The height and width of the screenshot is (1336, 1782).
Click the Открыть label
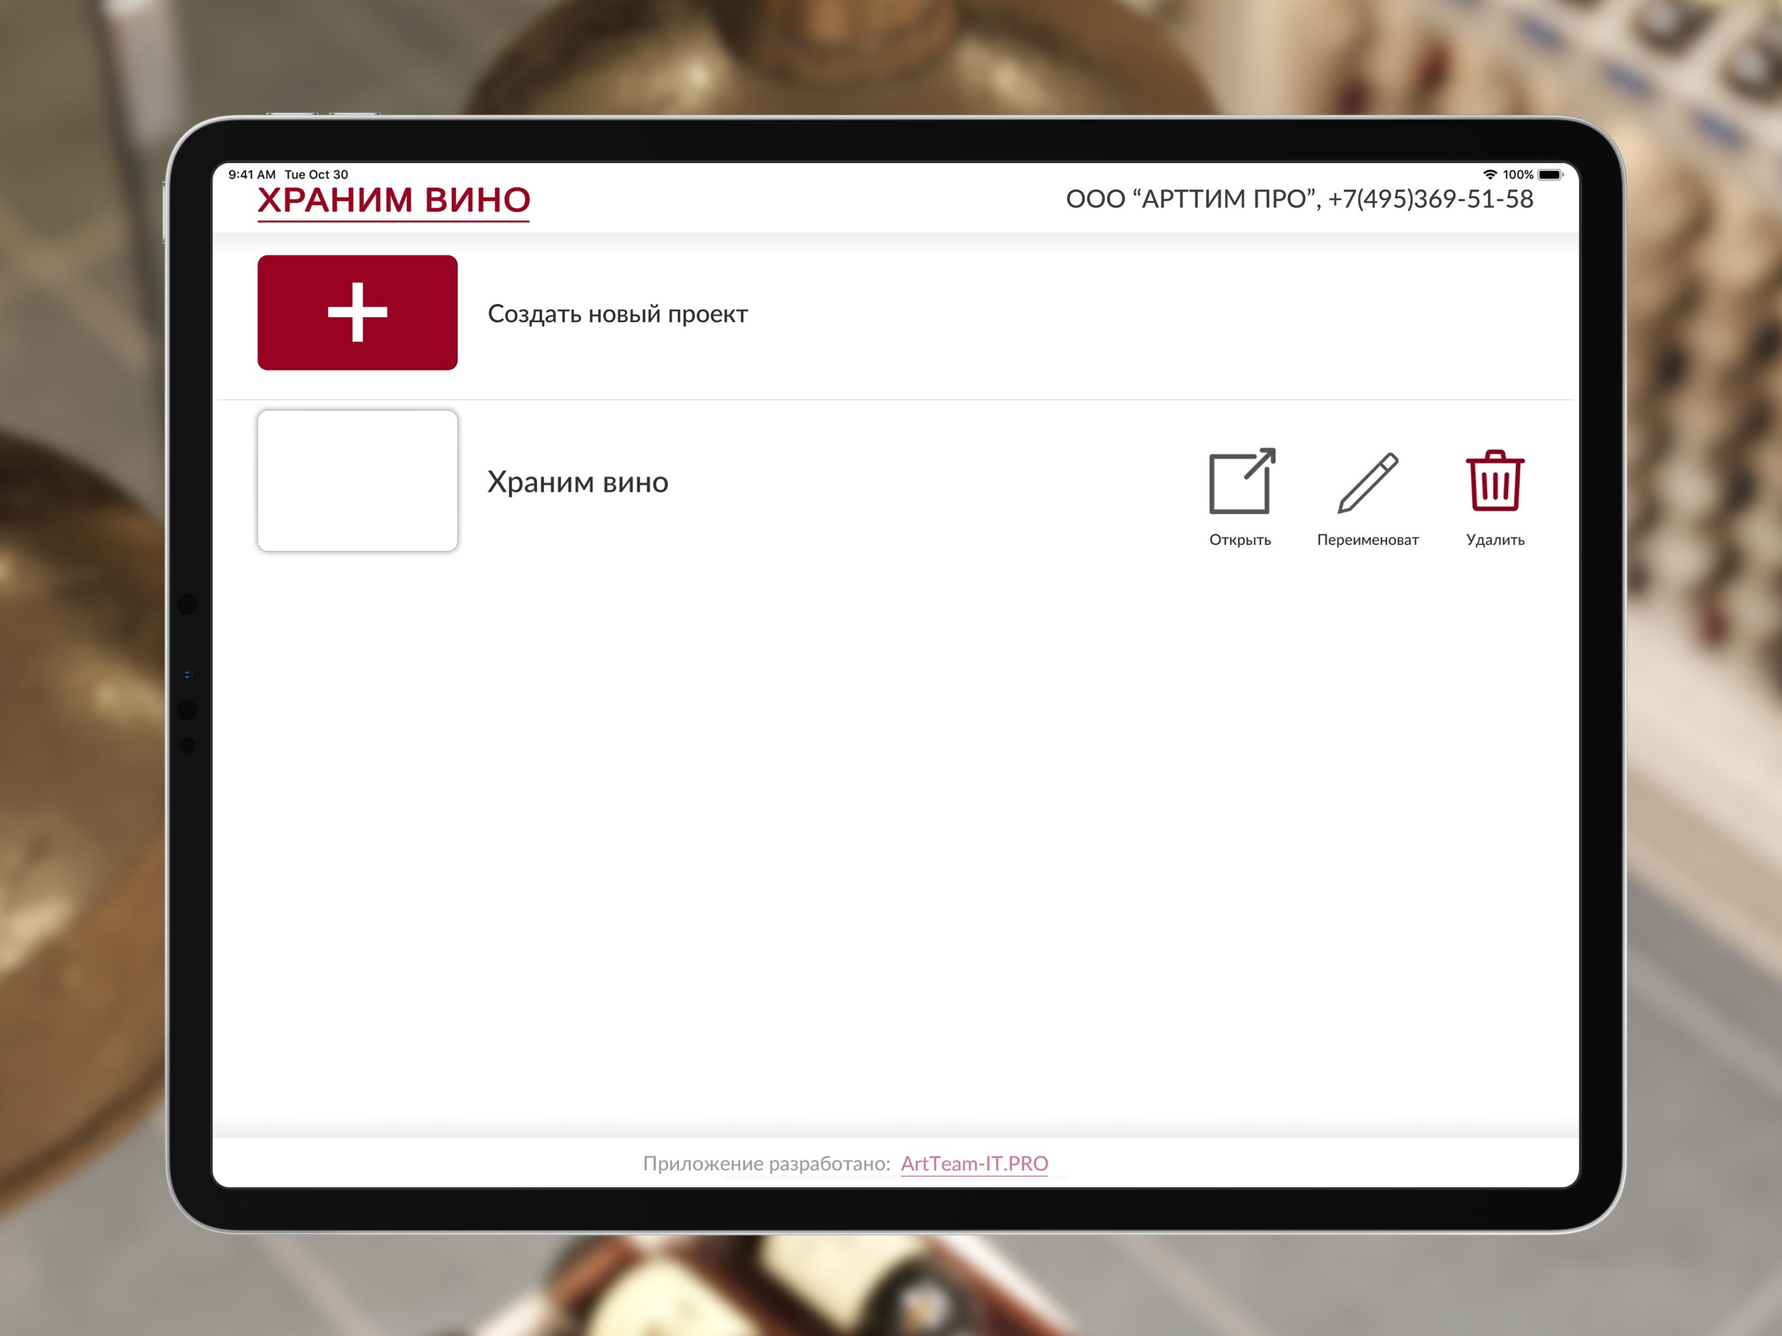click(x=1240, y=540)
